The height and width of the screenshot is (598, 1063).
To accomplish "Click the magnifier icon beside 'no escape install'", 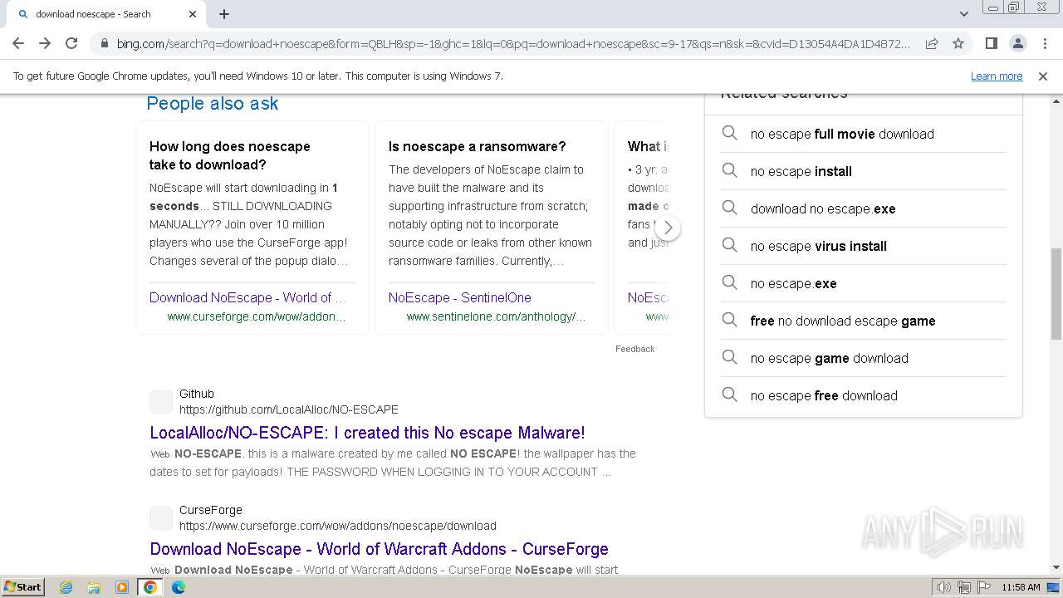I will coord(729,170).
